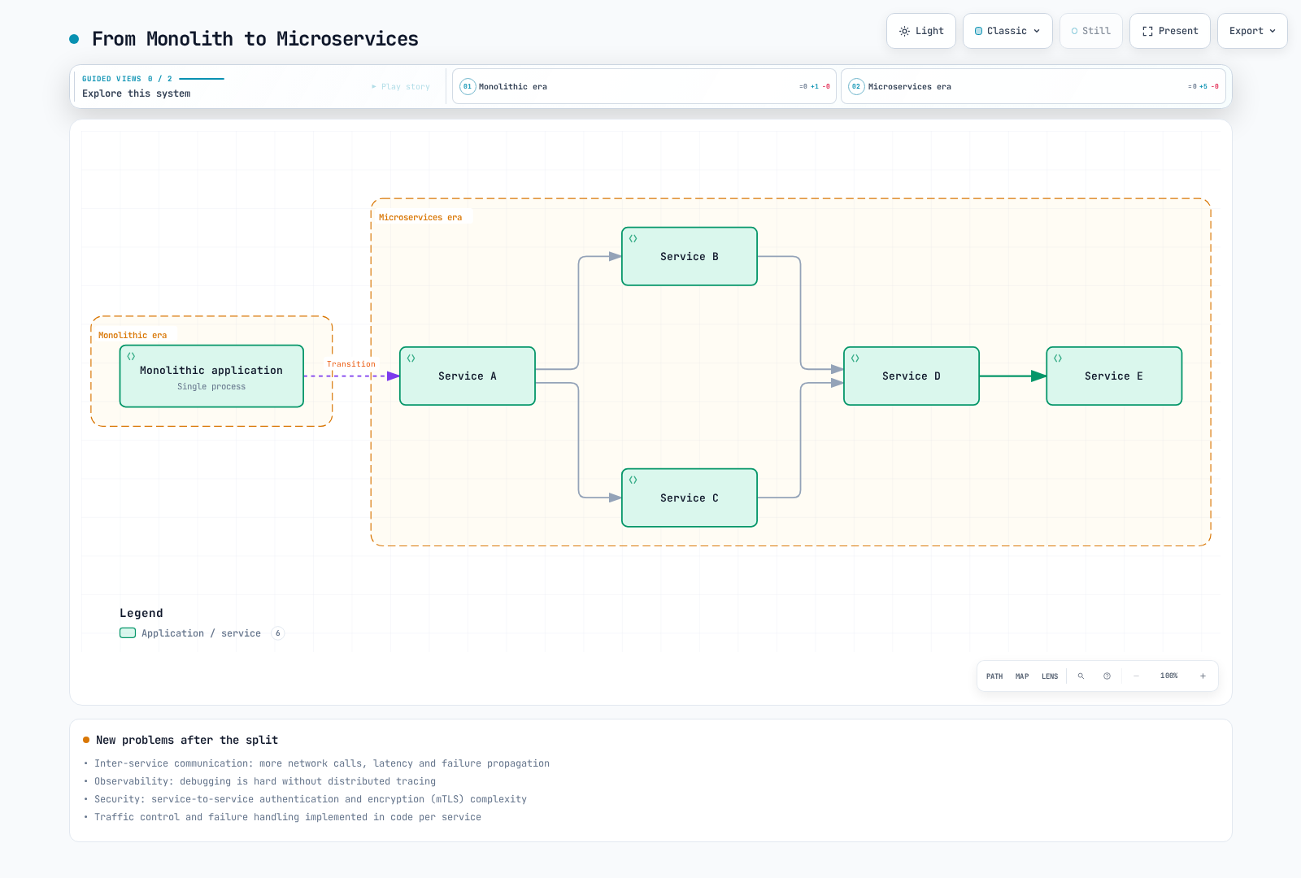The height and width of the screenshot is (878, 1301).
Task: Select the Service A node
Action: coord(468,376)
